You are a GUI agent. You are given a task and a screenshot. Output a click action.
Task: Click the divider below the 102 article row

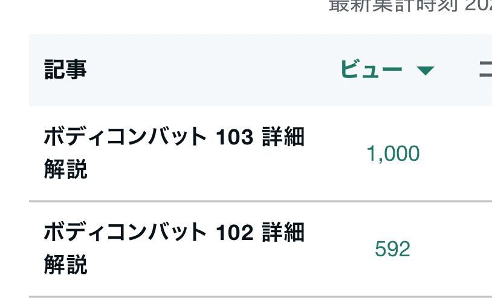click(x=260, y=297)
